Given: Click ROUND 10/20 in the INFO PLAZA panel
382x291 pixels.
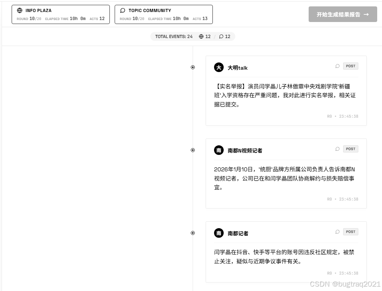Looking at the screenshot, I should pyautogui.click(x=29, y=18).
